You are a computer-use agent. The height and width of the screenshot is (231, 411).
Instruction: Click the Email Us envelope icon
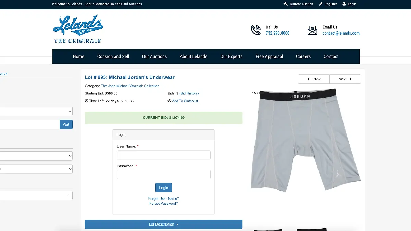(x=312, y=30)
